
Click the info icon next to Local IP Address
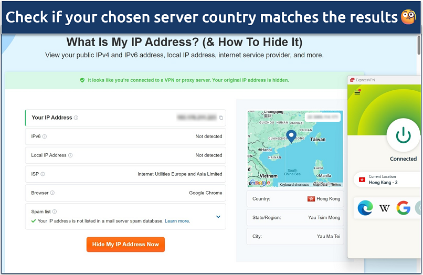click(x=70, y=155)
